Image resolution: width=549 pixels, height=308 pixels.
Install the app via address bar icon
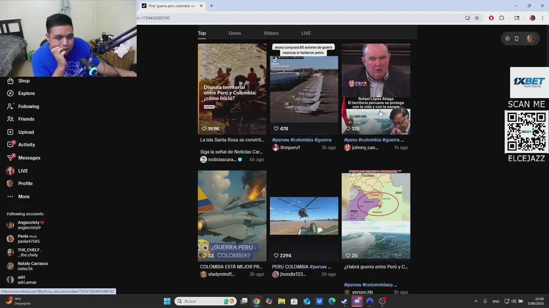(x=468, y=18)
